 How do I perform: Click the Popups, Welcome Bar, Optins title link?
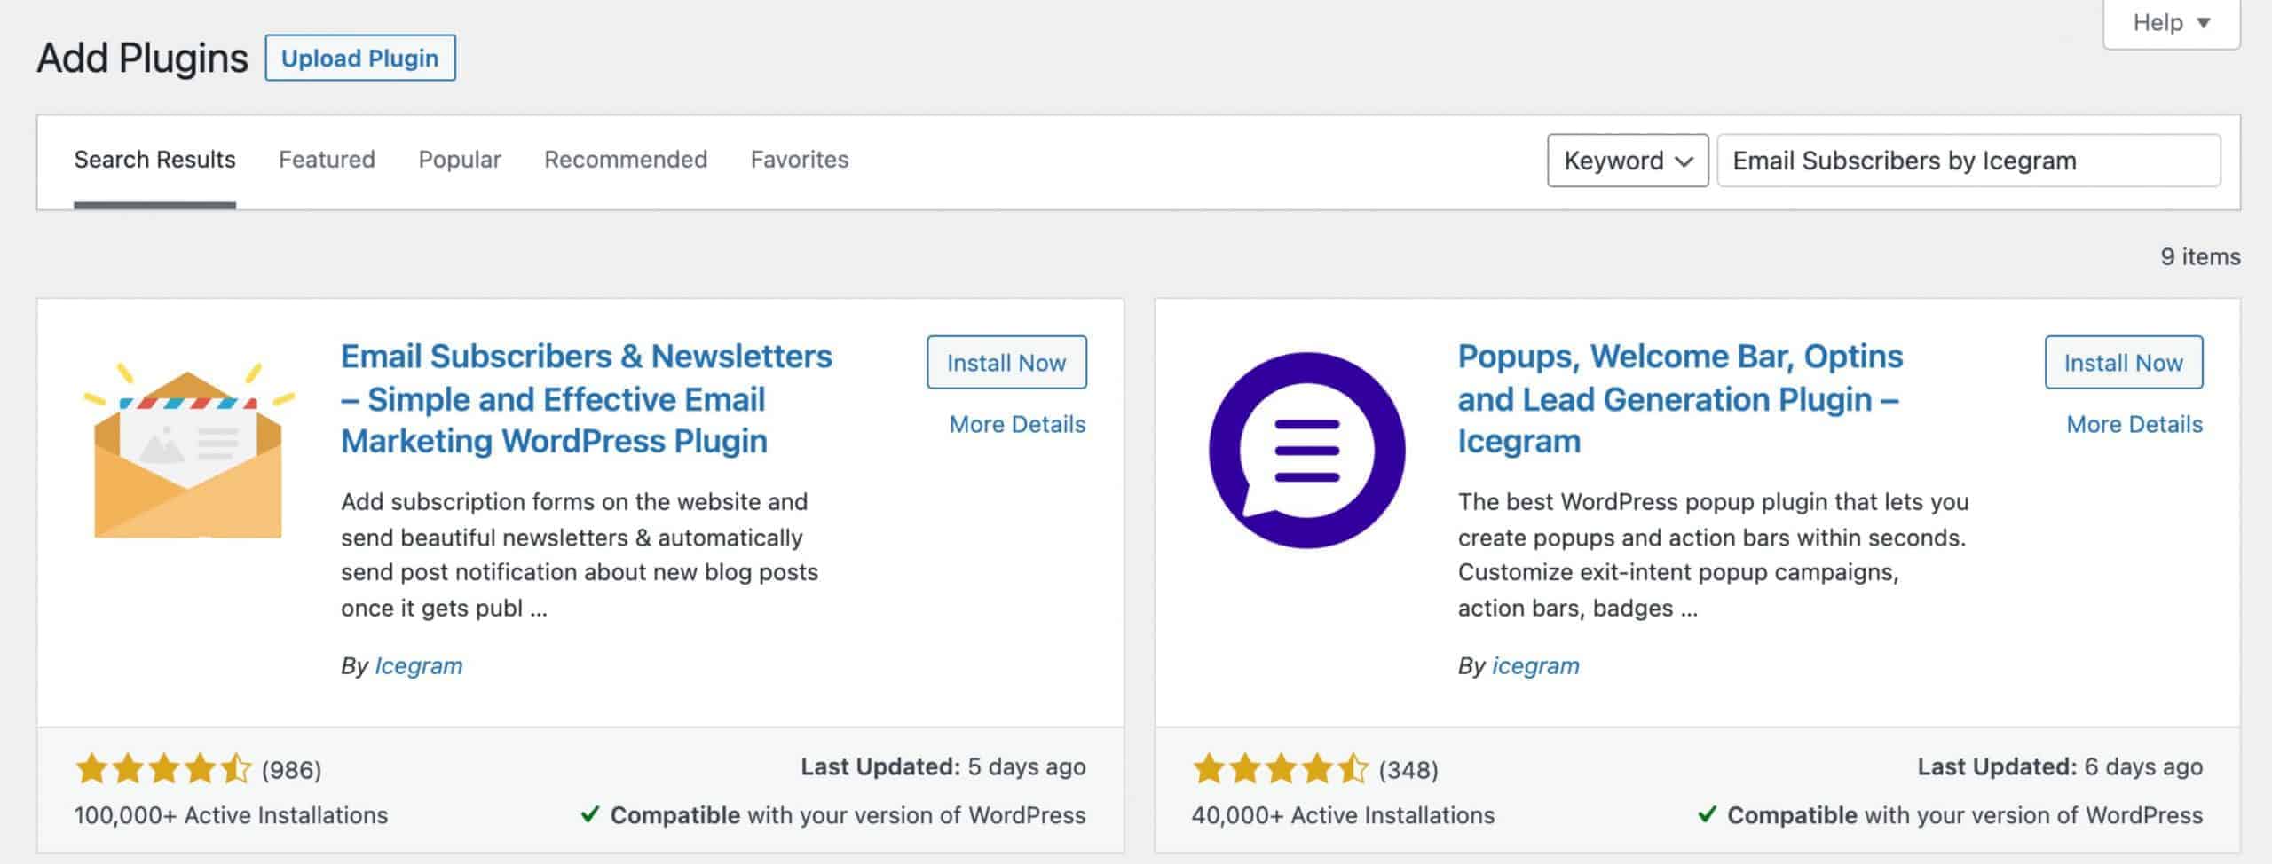tap(1680, 398)
